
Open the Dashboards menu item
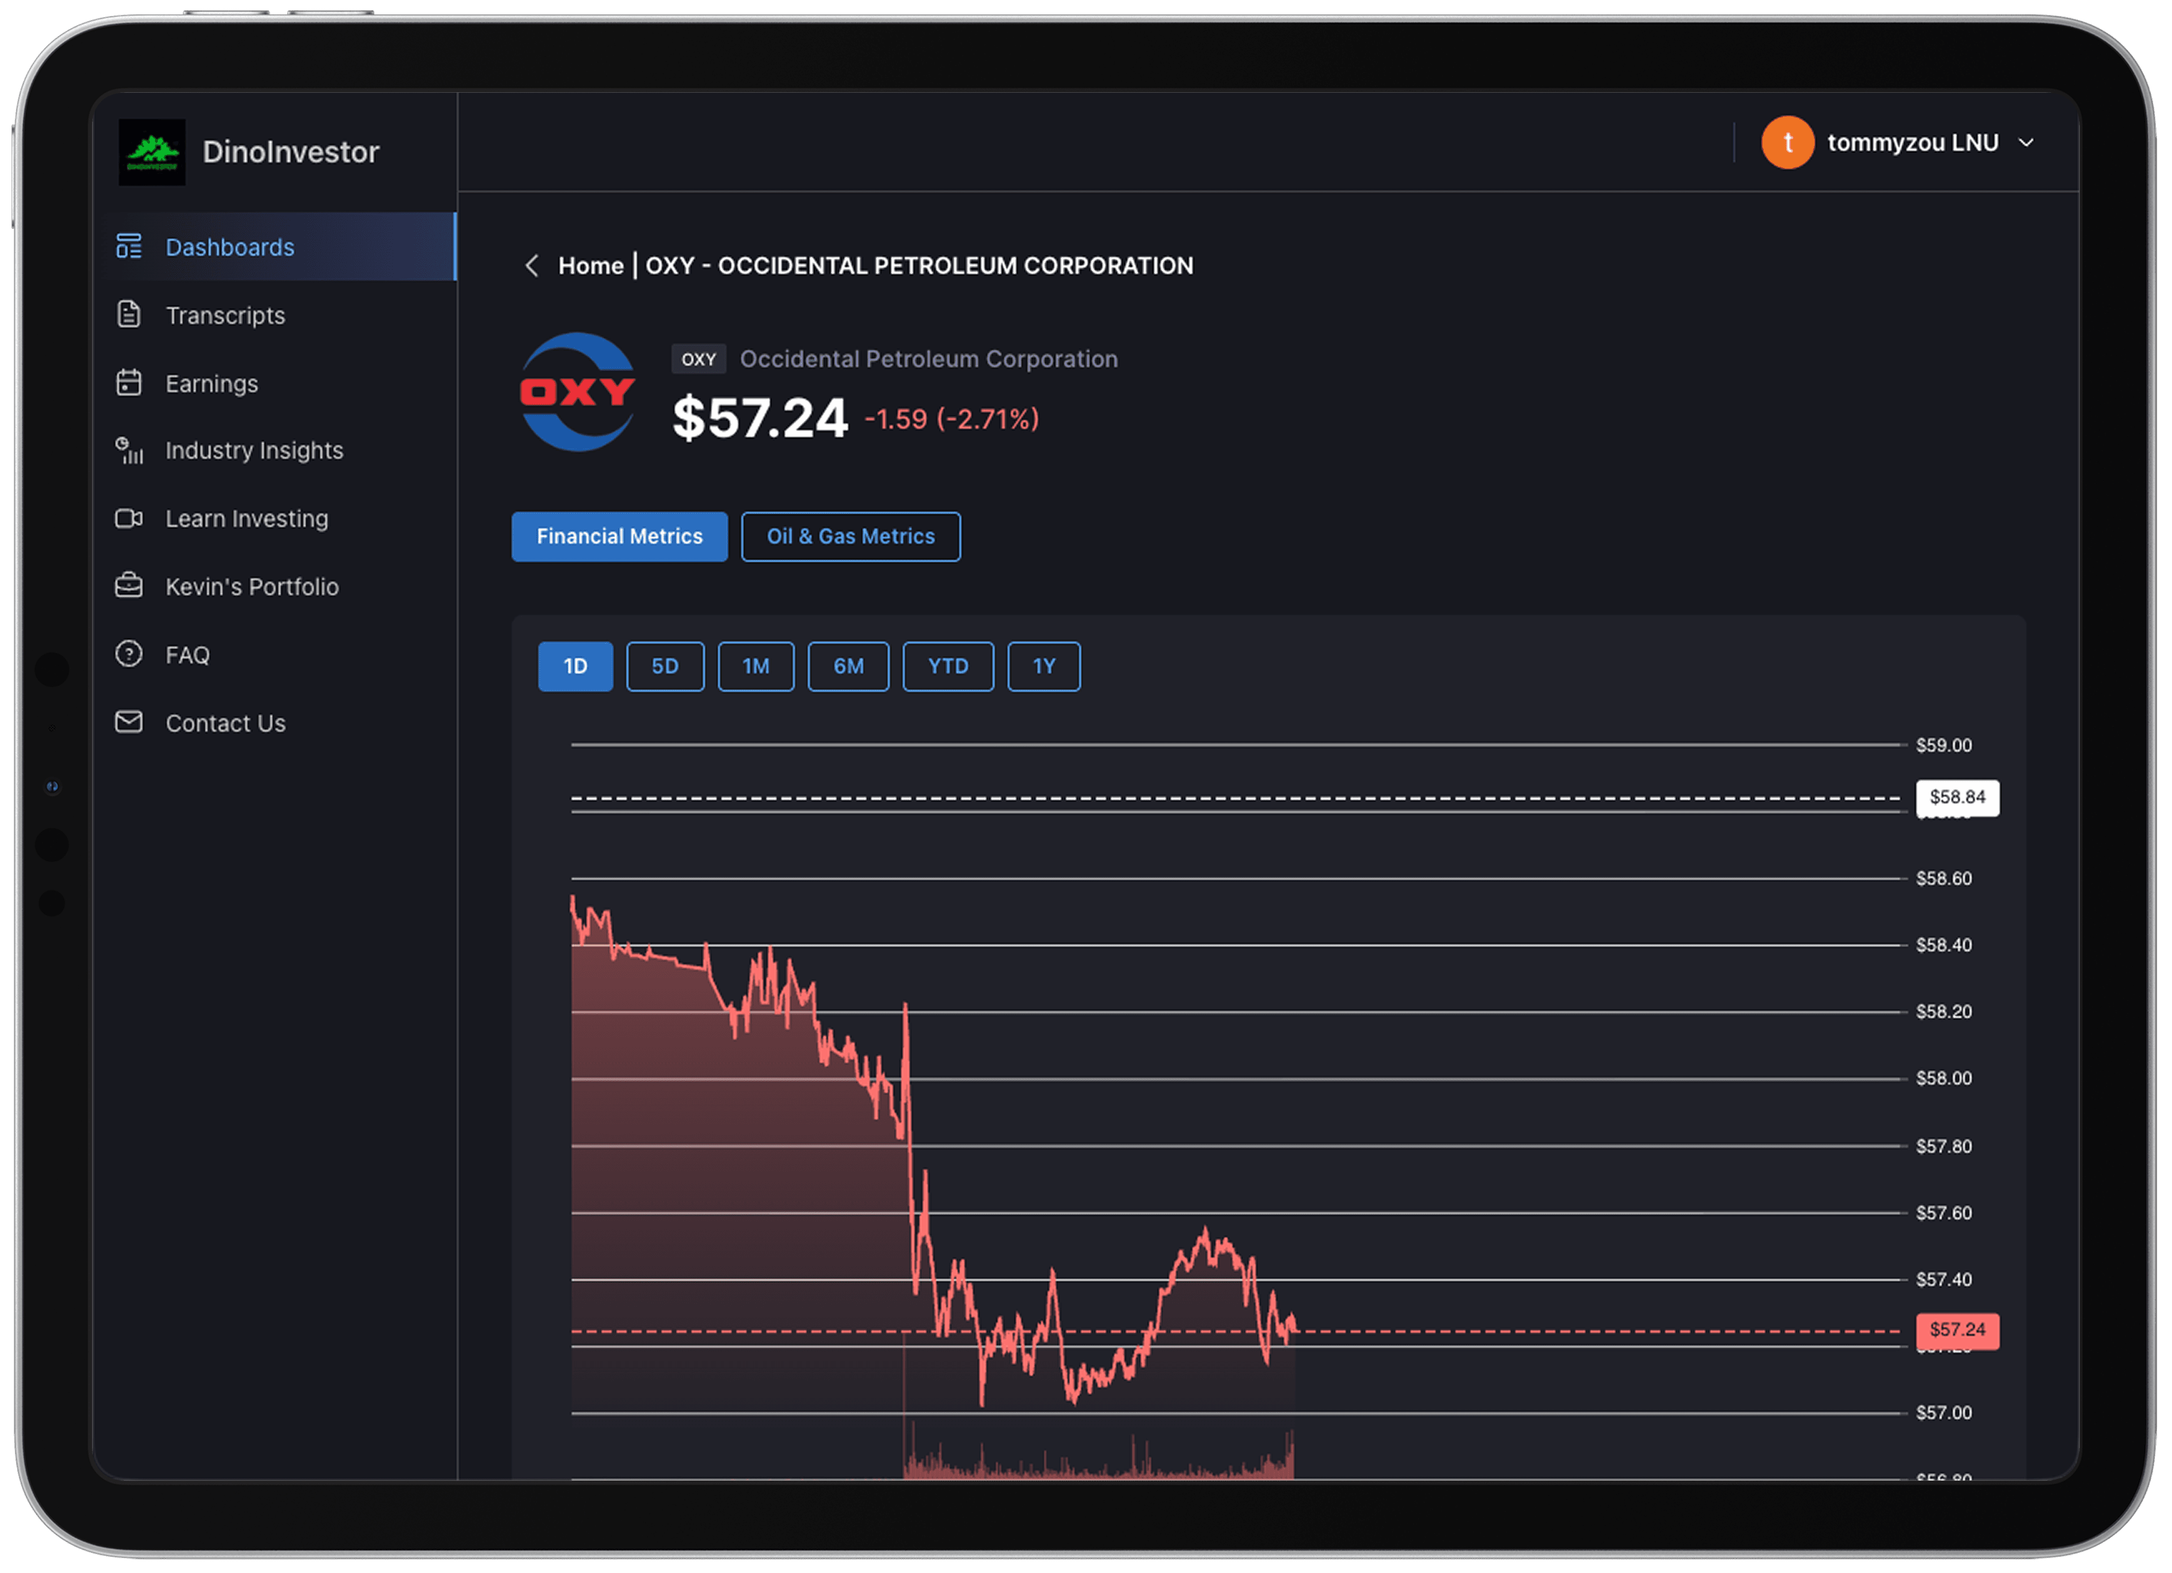pyautogui.click(x=275, y=246)
